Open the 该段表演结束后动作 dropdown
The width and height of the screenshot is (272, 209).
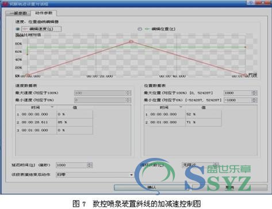point(95,175)
